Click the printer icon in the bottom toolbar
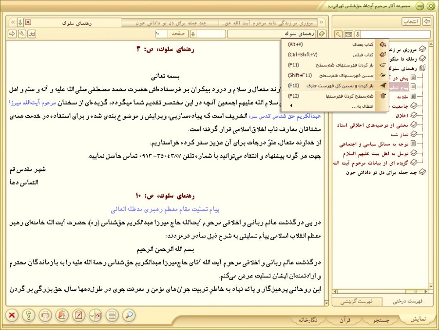The image size is (439, 330). coord(45,315)
